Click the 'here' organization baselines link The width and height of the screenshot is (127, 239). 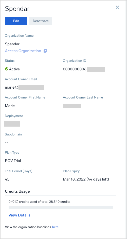(x=56, y=227)
